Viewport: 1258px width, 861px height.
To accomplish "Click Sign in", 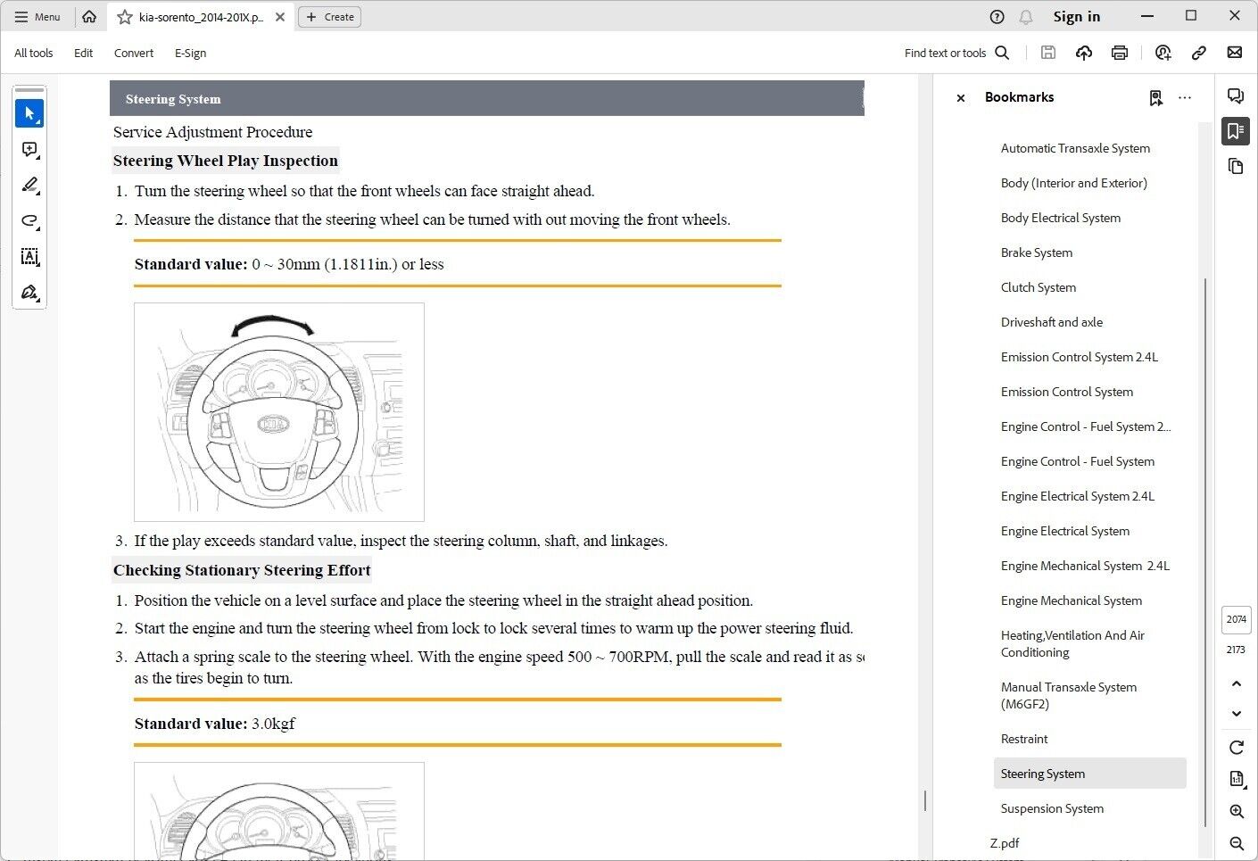I will pos(1077,17).
